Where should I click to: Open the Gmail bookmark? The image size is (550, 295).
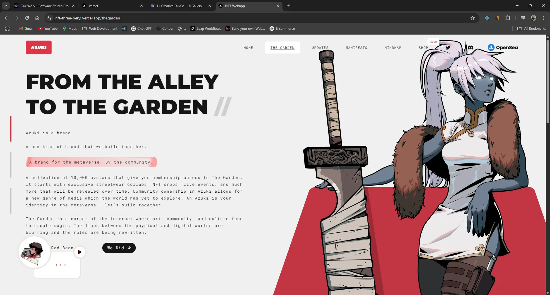coord(26,29)
